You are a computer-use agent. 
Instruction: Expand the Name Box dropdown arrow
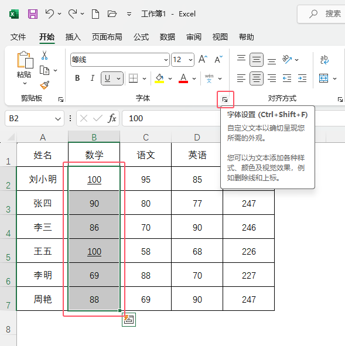(x=58, y=119)
